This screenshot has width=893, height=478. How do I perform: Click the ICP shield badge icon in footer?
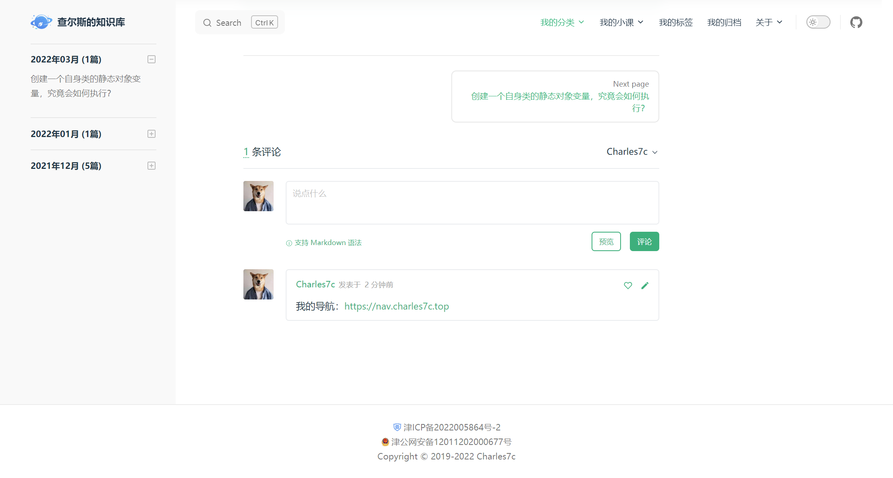tap(397, 427)
